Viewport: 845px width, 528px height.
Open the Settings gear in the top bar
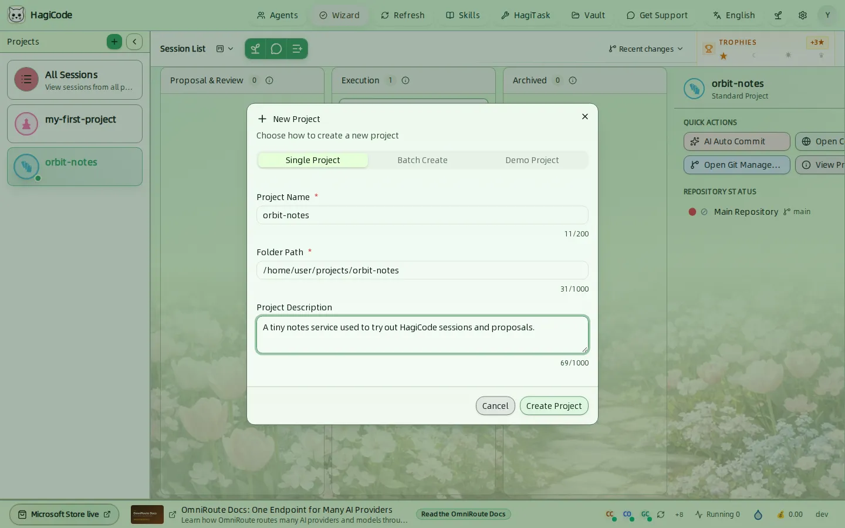pyautogui.click(x=803, y=15)
